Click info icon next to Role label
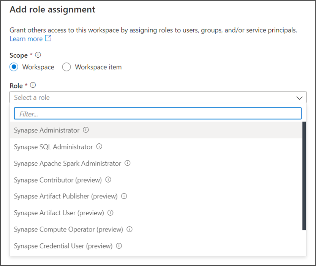This screenshot has width=316, height=266. coord(33,85)
